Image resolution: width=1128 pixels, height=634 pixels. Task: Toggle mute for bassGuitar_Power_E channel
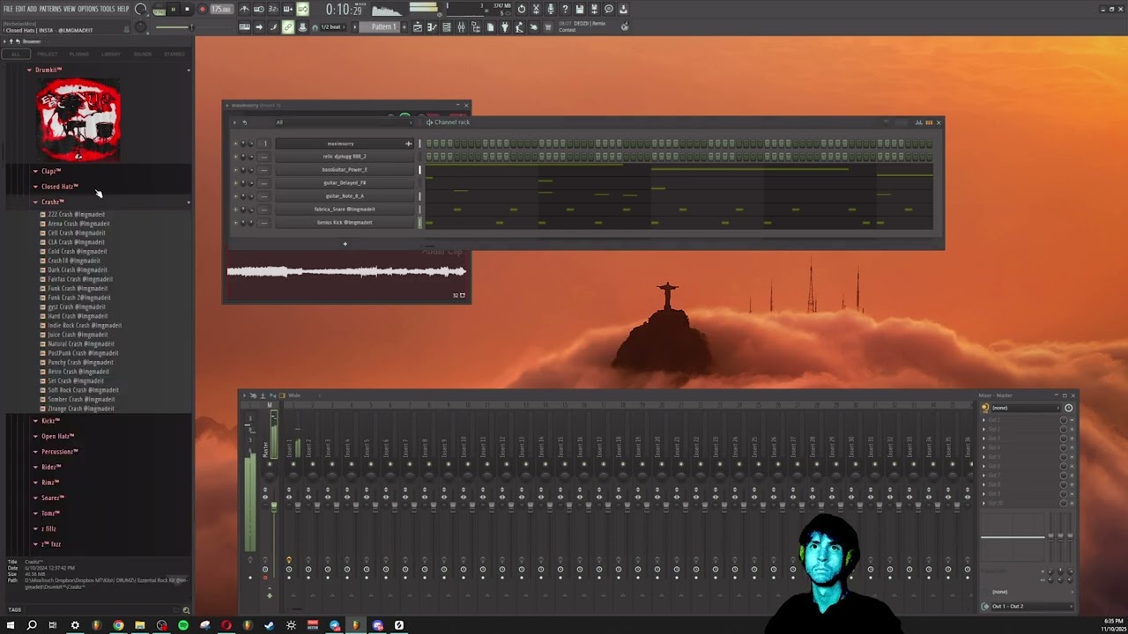235,170
